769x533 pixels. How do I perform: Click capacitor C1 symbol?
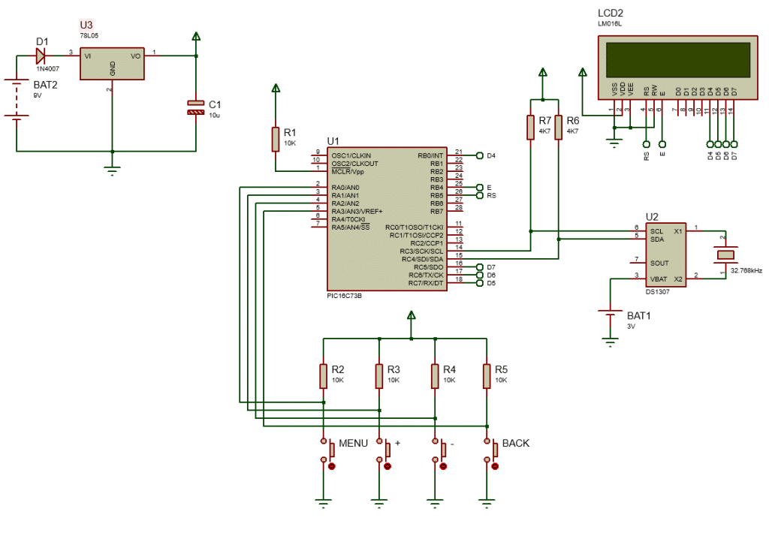(196, 107)
